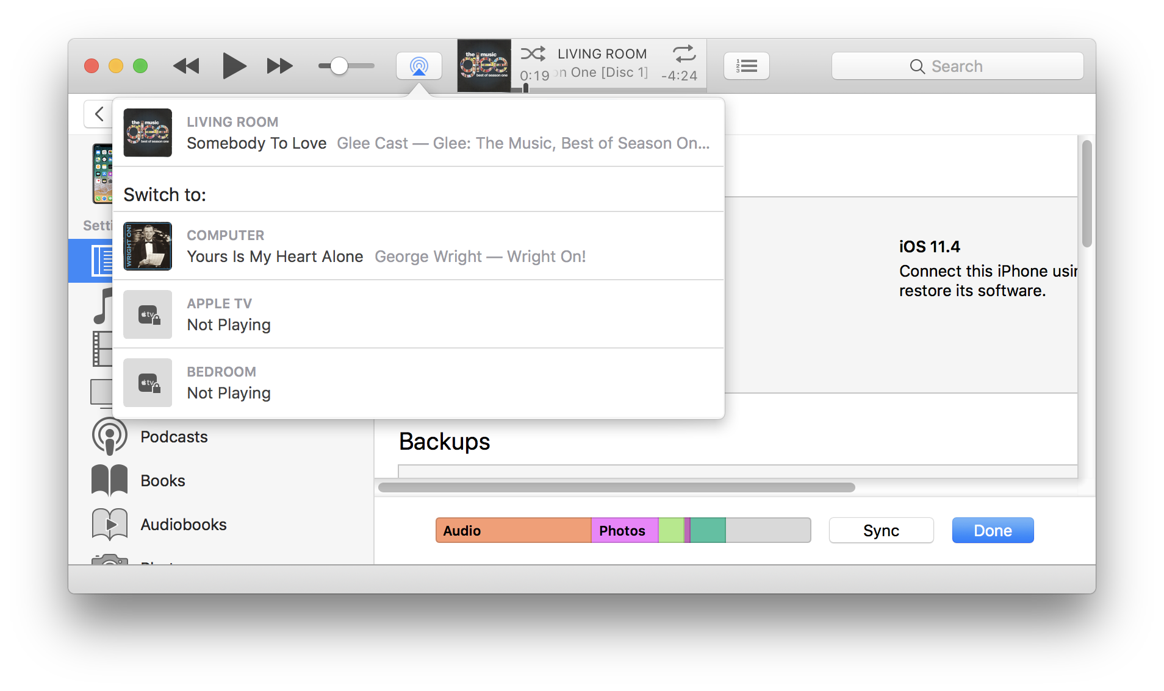Open Audiobooks in the sidebar
The image size is (1164, 691).
coord(184,525)
